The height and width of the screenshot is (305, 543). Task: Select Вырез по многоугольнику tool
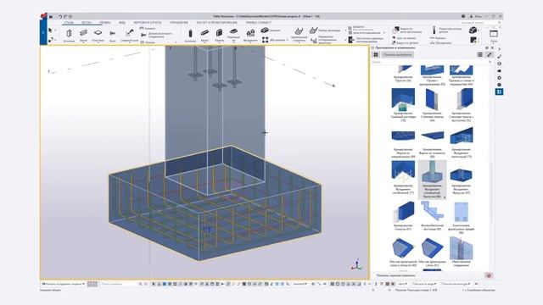pyautogui.click(x=407, y=30)
